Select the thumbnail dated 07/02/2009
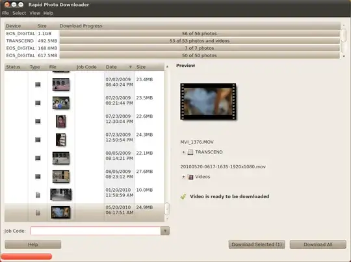The image size is (351, 262). coord(61,85)
